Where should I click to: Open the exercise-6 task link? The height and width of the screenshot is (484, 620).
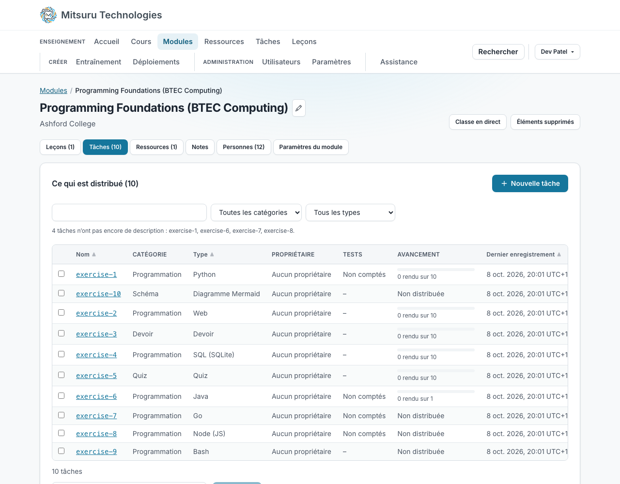click(x=96, y=396)
